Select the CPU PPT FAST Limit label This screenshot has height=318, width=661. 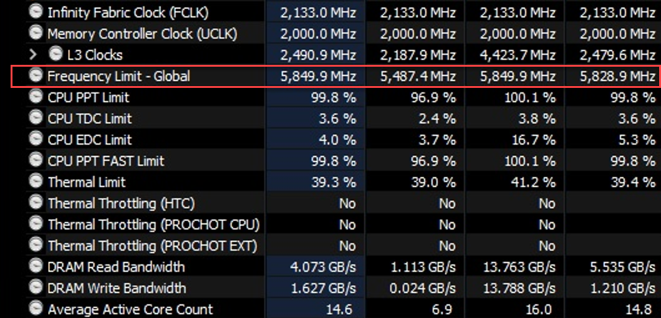tap(106, 161)
